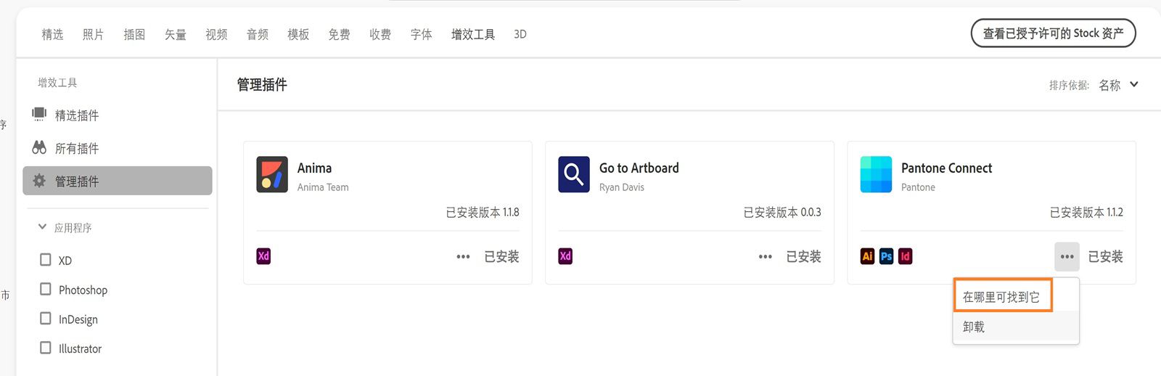Click 已安装 button on Go to Artboard card
This screenshot has height=376, width=1161.
pyautogui.click(x=803, y=256)
